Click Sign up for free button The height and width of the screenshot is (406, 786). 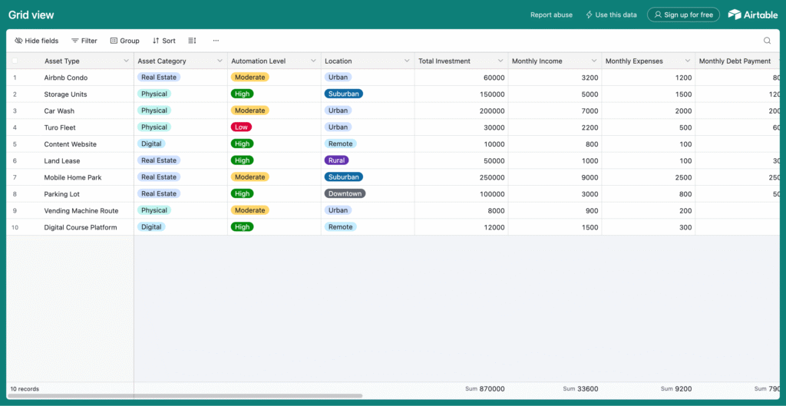(683, 15)
